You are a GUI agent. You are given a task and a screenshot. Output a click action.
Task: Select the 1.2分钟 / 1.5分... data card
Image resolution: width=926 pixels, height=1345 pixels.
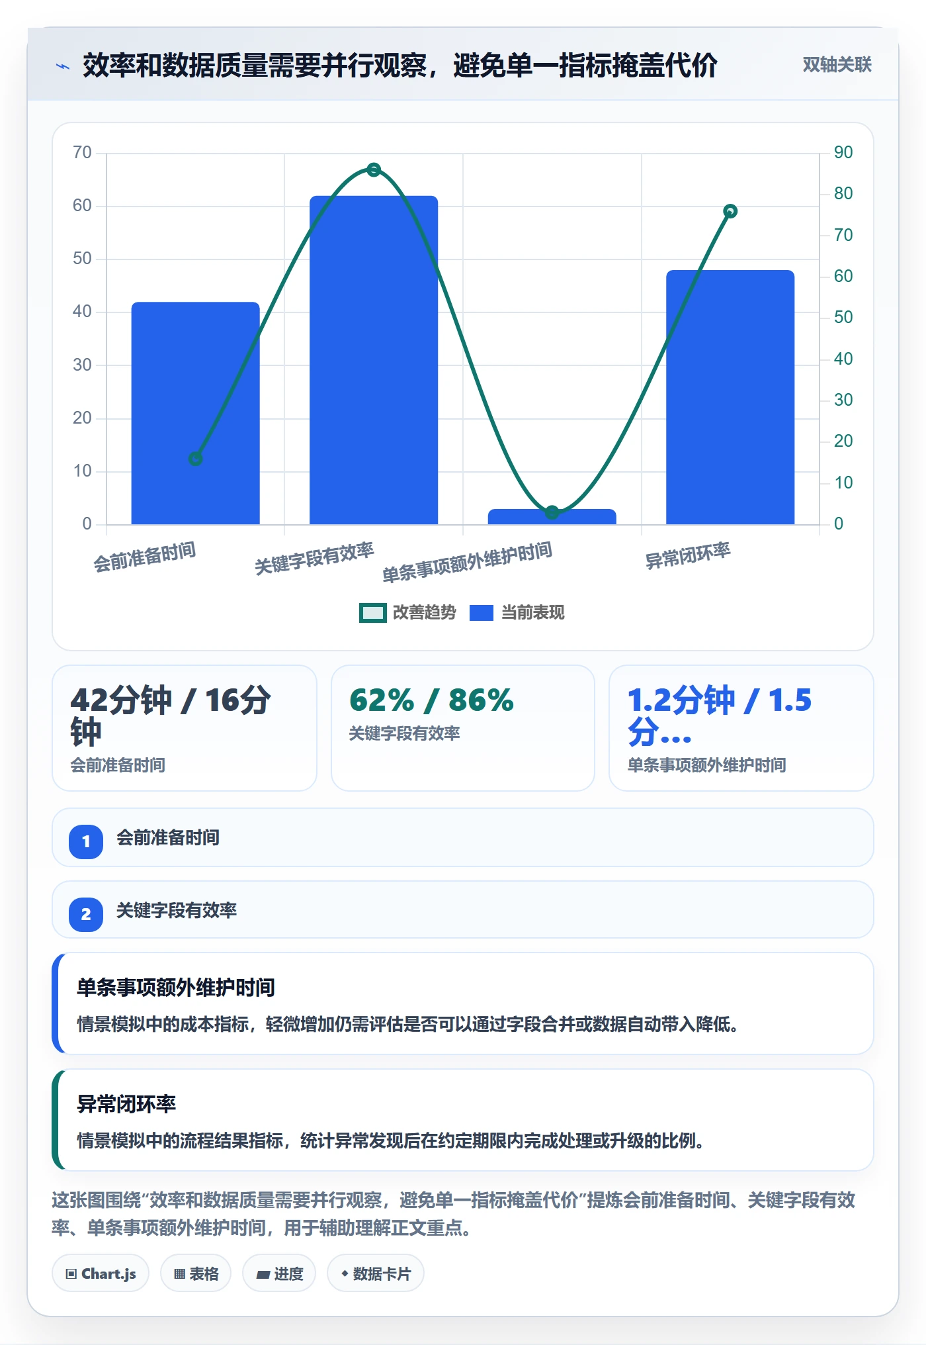[741, 728]
